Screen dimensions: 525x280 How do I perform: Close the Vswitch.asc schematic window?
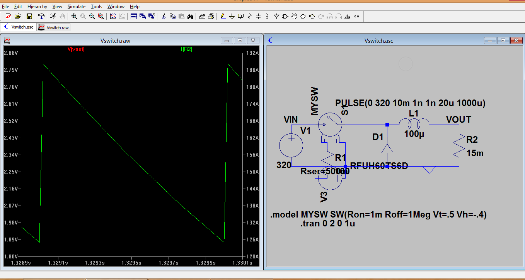click(516, 40)
